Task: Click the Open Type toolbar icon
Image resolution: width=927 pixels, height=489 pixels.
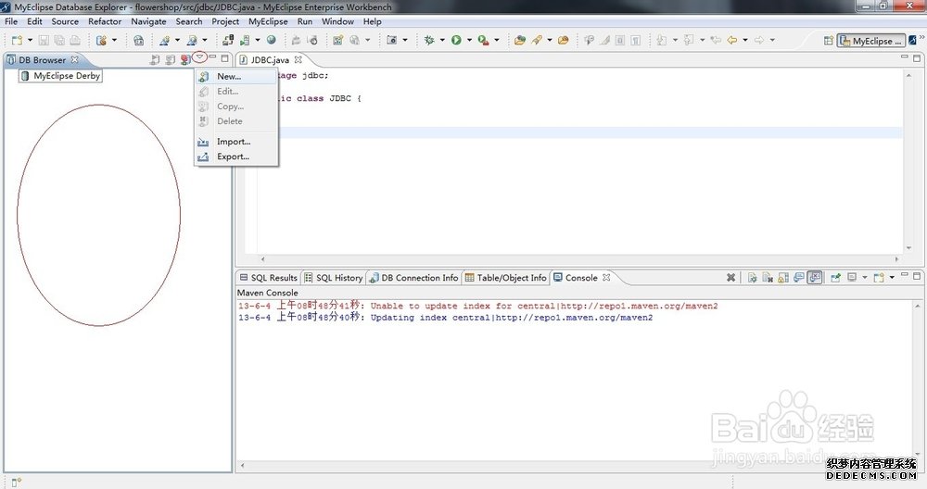Action: click(x=518, y=40)
